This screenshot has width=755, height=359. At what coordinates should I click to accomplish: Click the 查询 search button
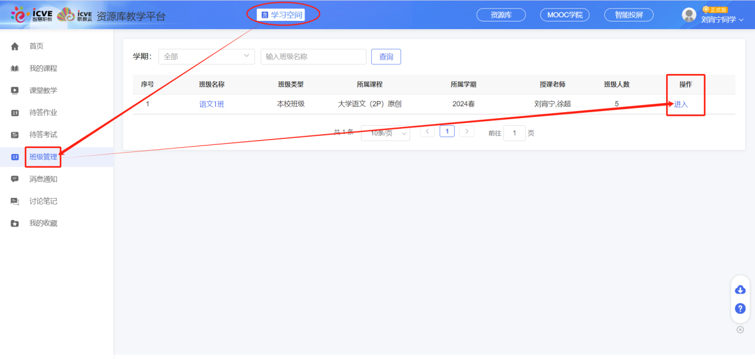click(385, 56)
